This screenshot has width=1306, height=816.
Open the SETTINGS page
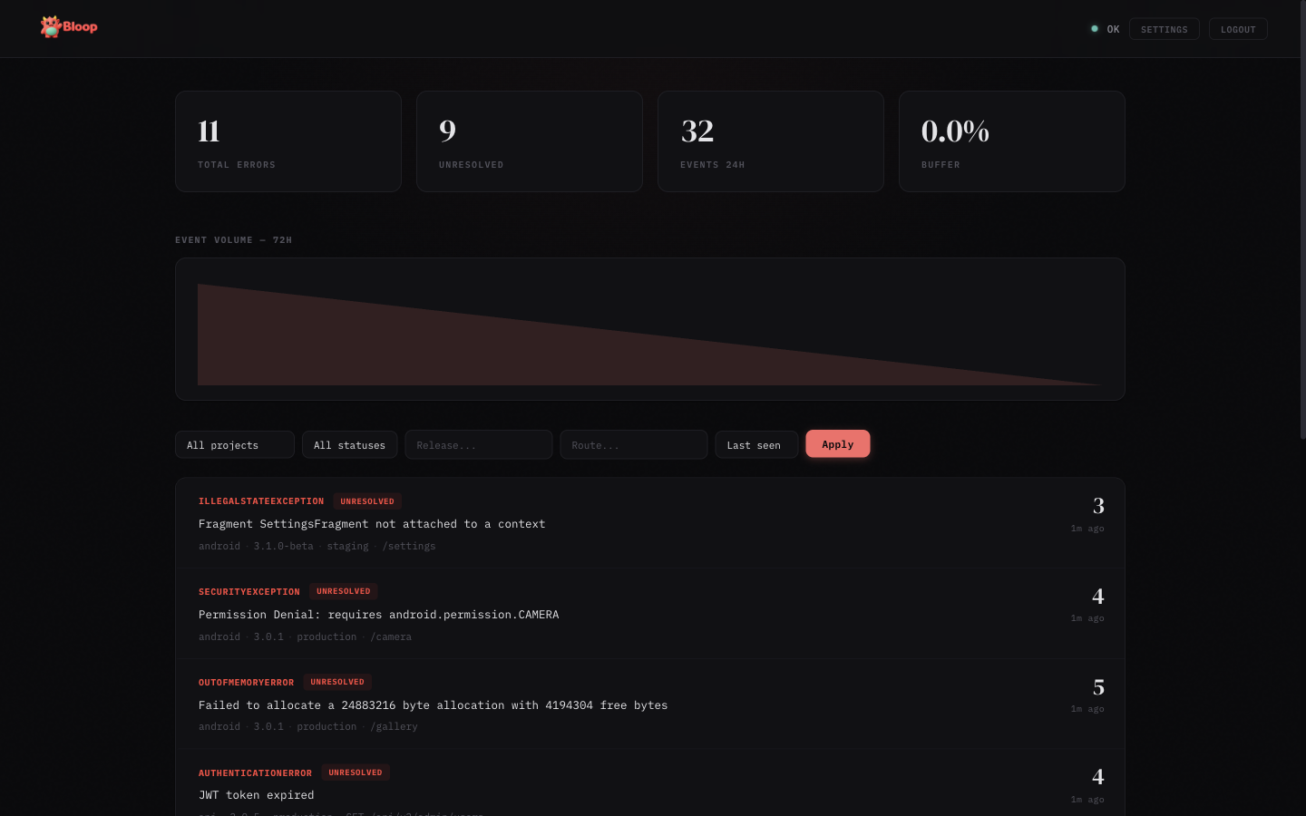pyautogui.click(x=1164, y=28)
